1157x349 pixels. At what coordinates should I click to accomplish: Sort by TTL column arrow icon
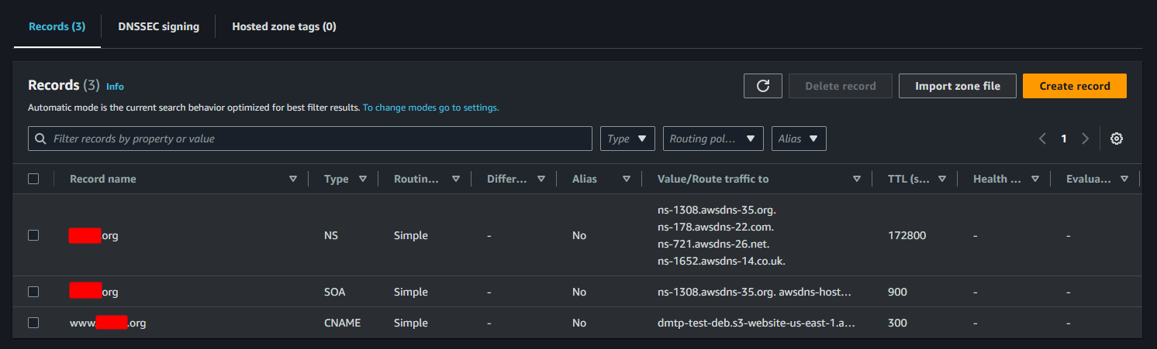pyautogui.click(x=942, y=179)
